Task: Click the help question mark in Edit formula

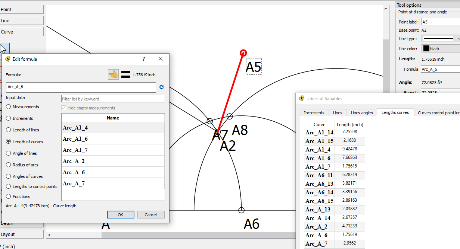Action: [144, 59]
